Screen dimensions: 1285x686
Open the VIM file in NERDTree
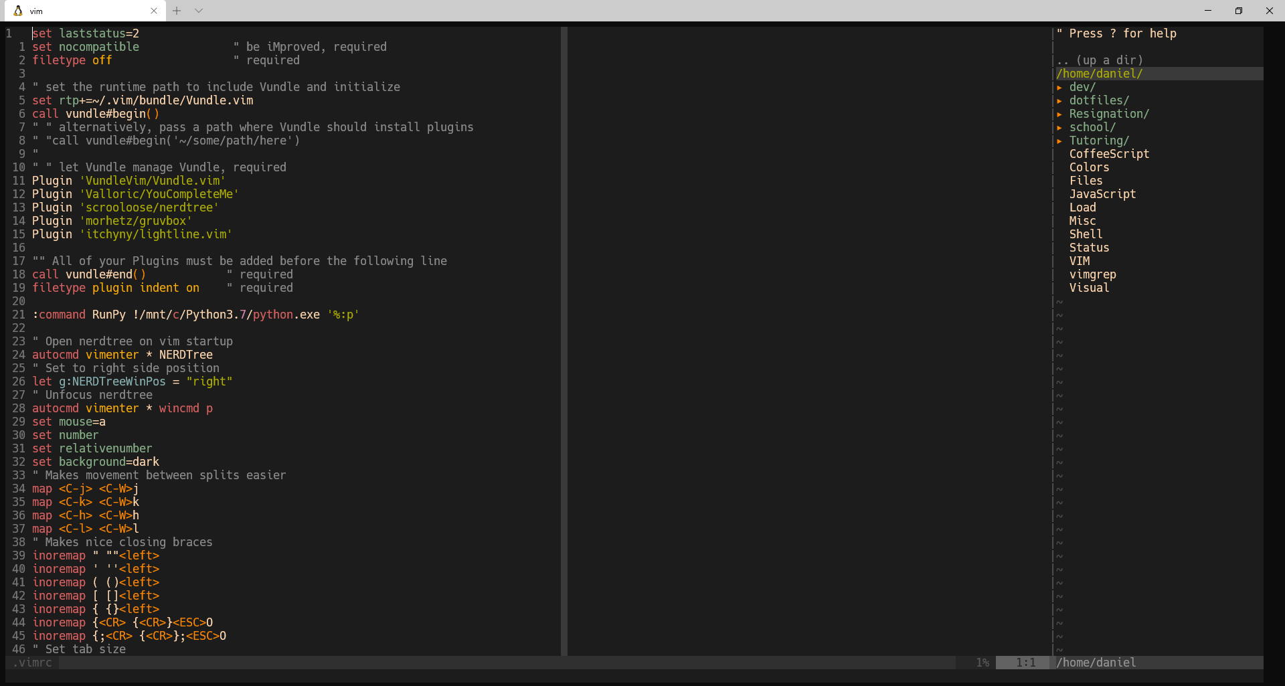[x=1080, y=261]
